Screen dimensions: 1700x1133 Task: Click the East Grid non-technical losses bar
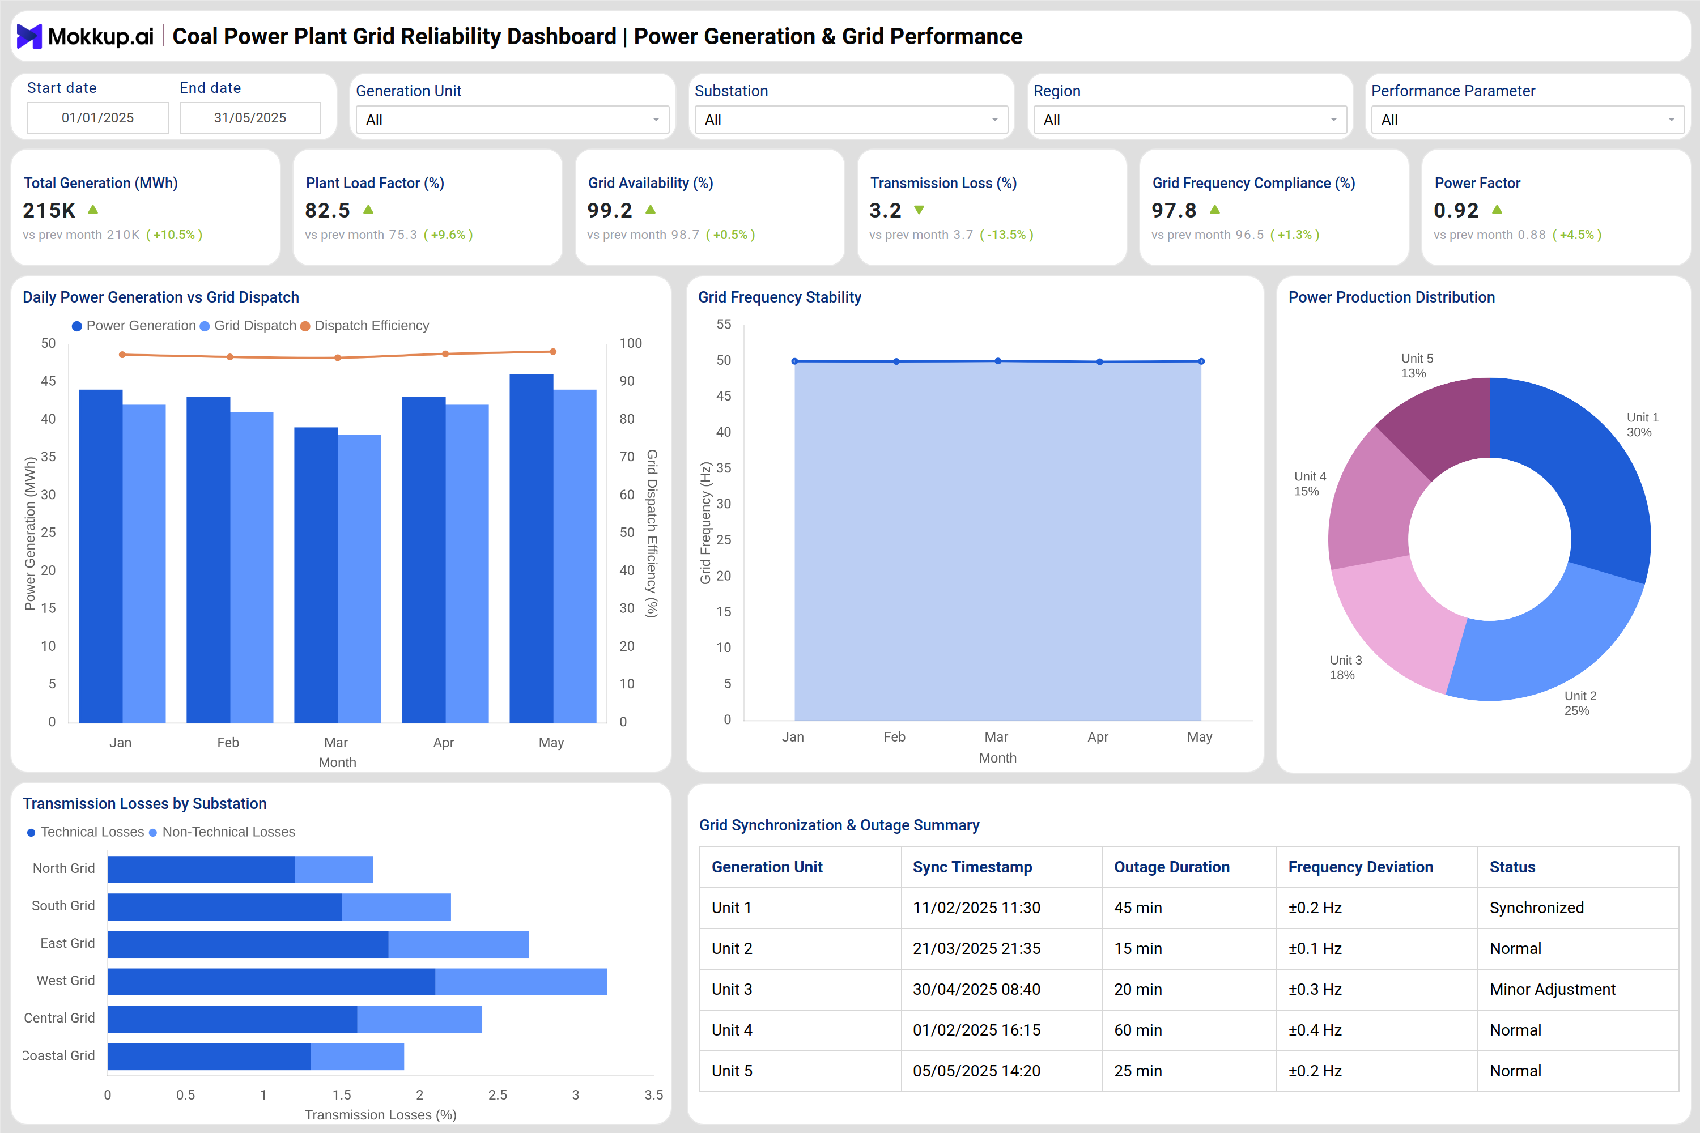pos(458,944)
